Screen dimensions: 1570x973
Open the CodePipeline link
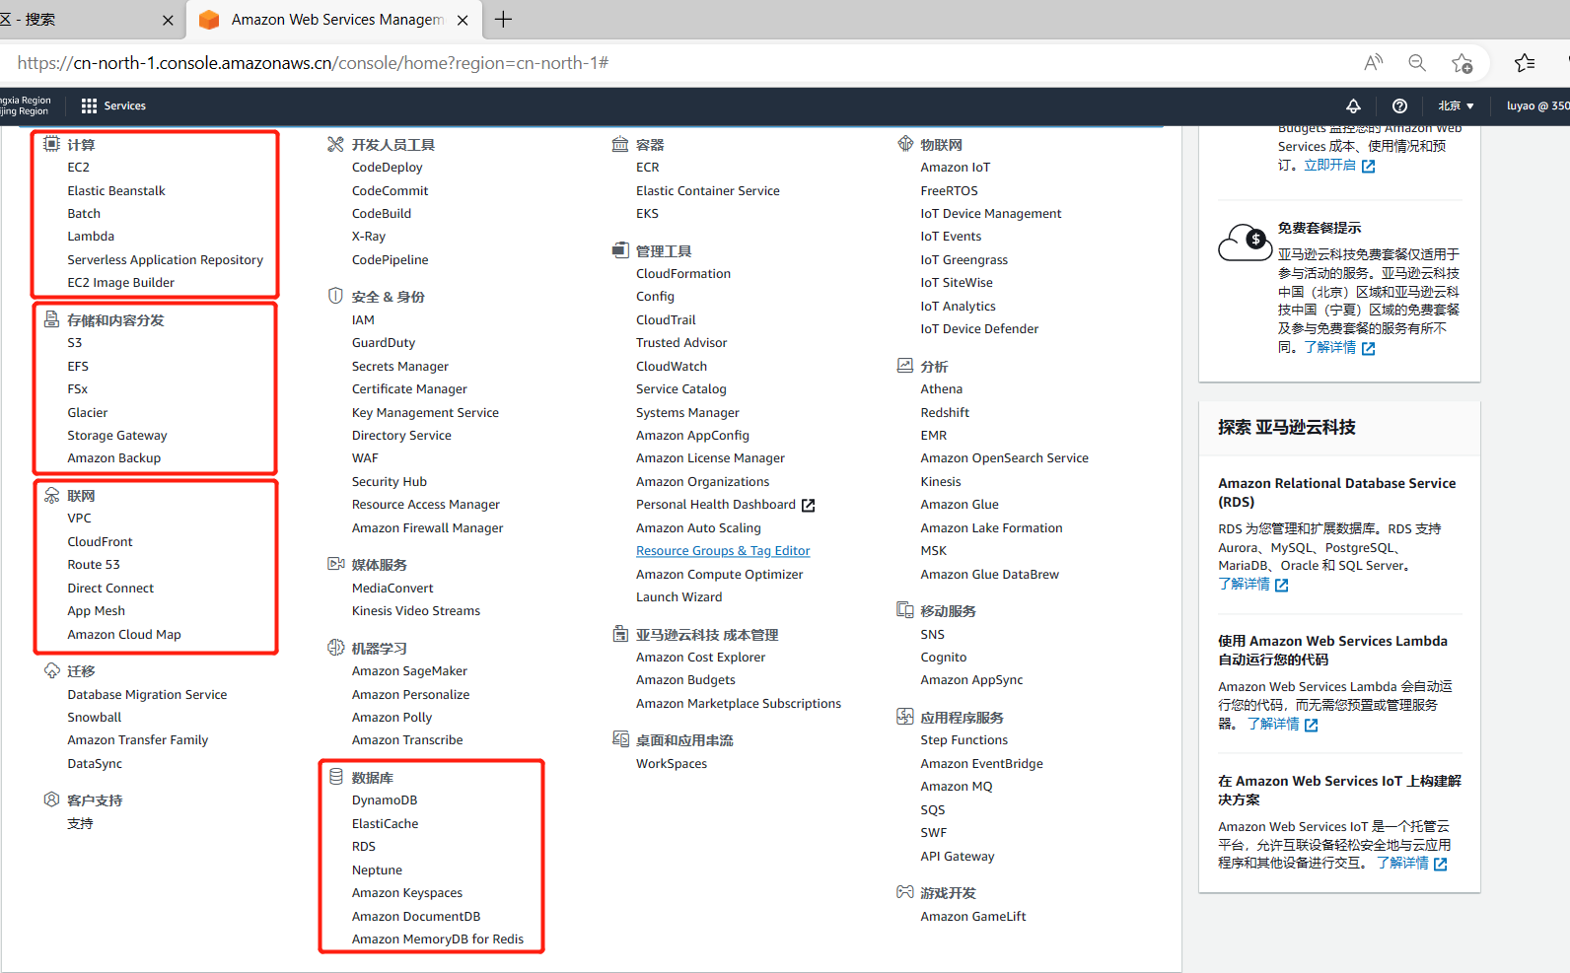pyautogui.click(x=391, y=260)
